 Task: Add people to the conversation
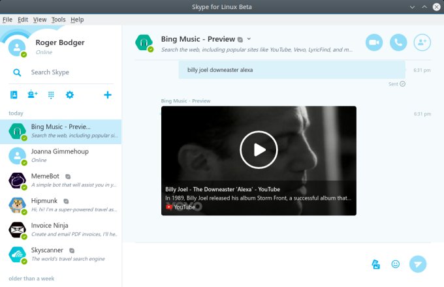coord(422,42)
